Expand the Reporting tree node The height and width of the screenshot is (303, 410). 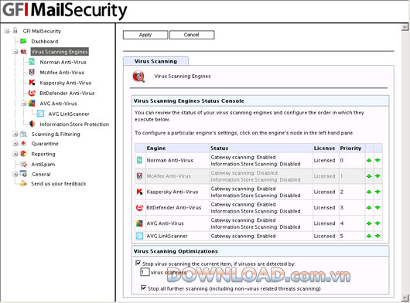[15, 154]
